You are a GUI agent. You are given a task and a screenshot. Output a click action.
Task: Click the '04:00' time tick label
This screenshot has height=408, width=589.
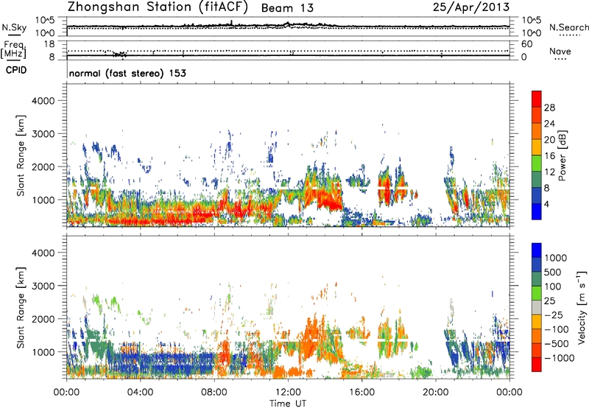[140, 393]
